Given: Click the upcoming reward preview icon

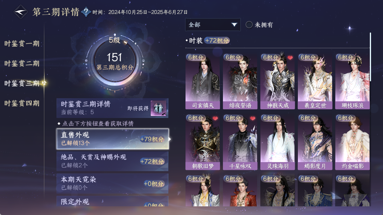Looking at the screenshot, I should pyautogui.click(x=158, y=108).
